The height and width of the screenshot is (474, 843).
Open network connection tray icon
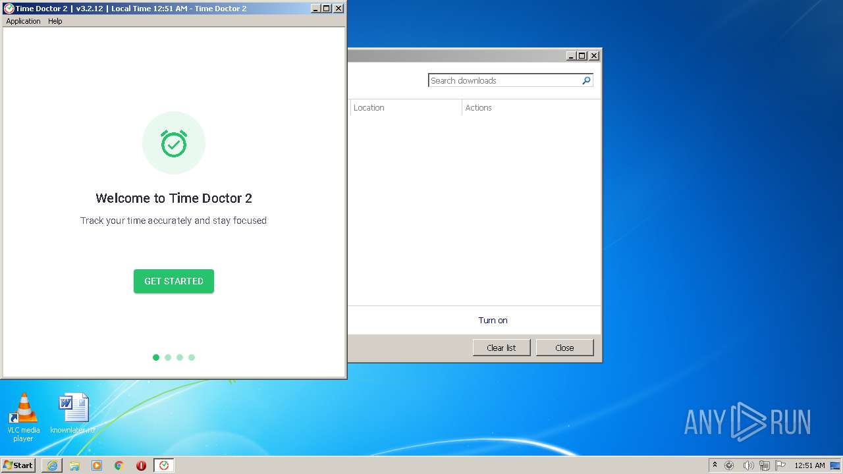764,465
